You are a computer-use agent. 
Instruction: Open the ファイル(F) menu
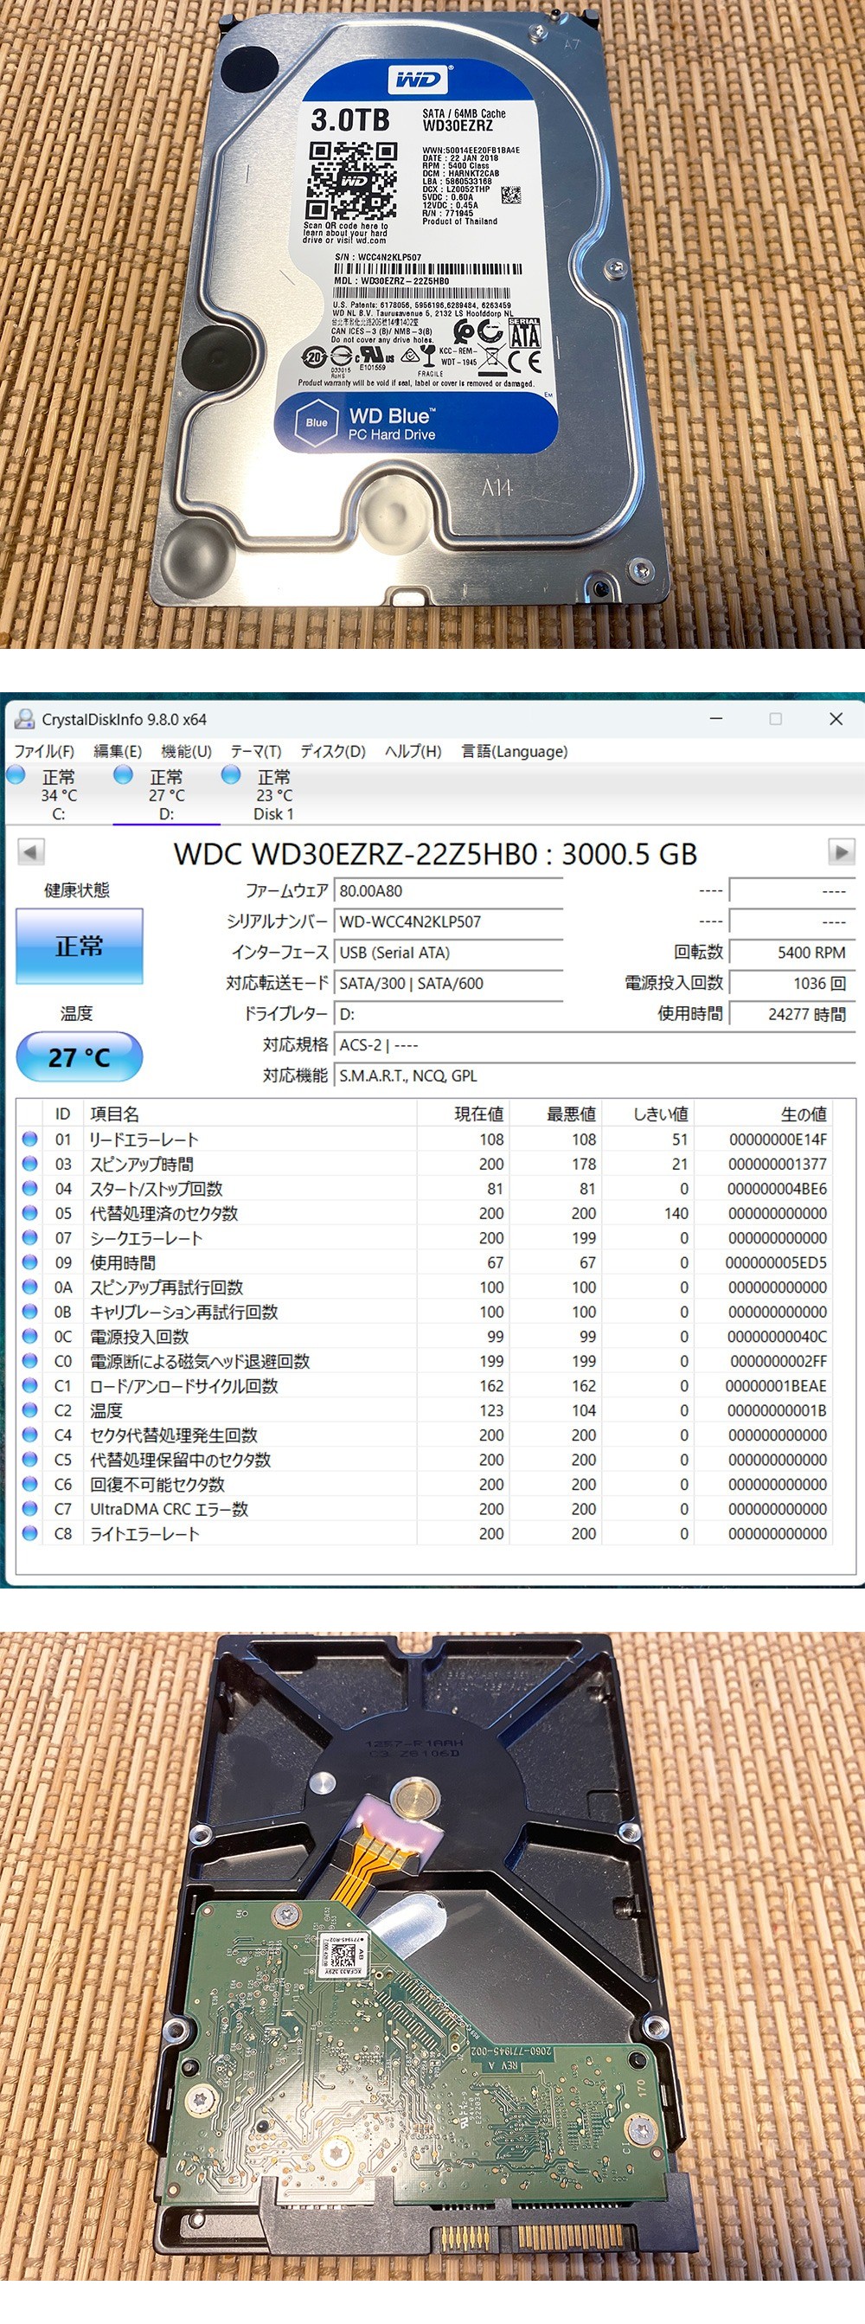[x=44, y=752]
